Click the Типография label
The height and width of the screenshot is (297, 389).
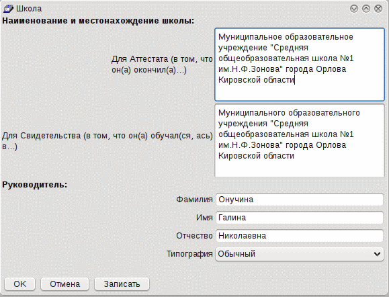point(189,254)
